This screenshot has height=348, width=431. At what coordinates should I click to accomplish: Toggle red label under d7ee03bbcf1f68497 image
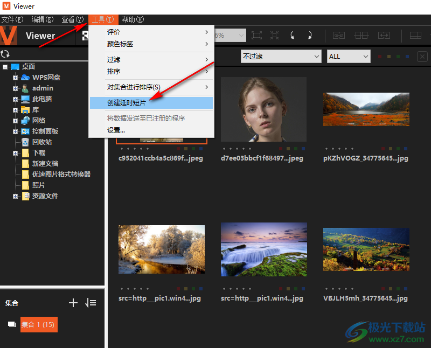coord(281,149)
